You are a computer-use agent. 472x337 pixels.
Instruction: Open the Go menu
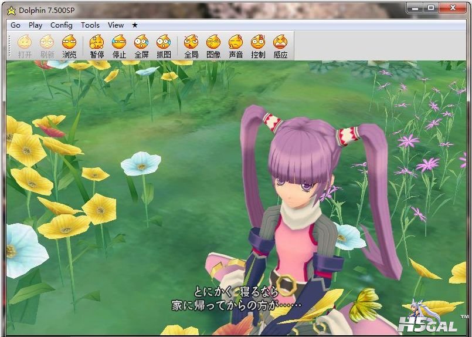coord(15,25)
